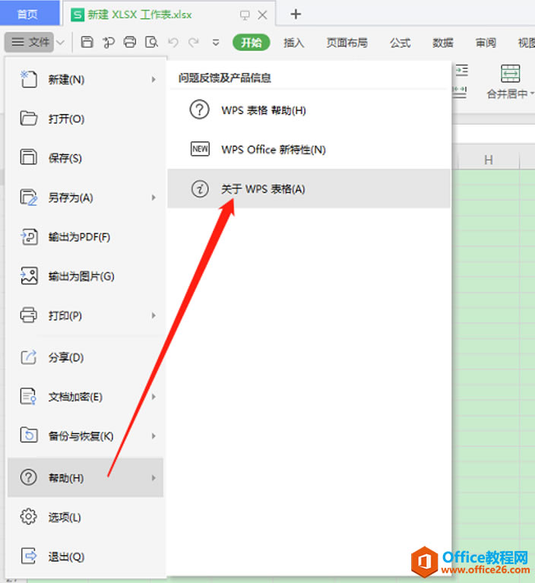Click the Print icon in quick toolbar

click(x=130, y=43)
